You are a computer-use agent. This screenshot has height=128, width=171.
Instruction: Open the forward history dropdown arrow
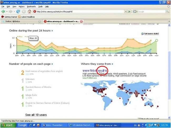click(x=14, y=12)
